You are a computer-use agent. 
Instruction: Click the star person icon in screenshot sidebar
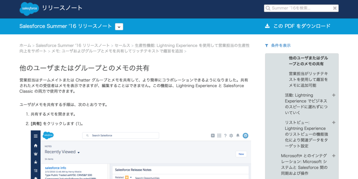36,162
